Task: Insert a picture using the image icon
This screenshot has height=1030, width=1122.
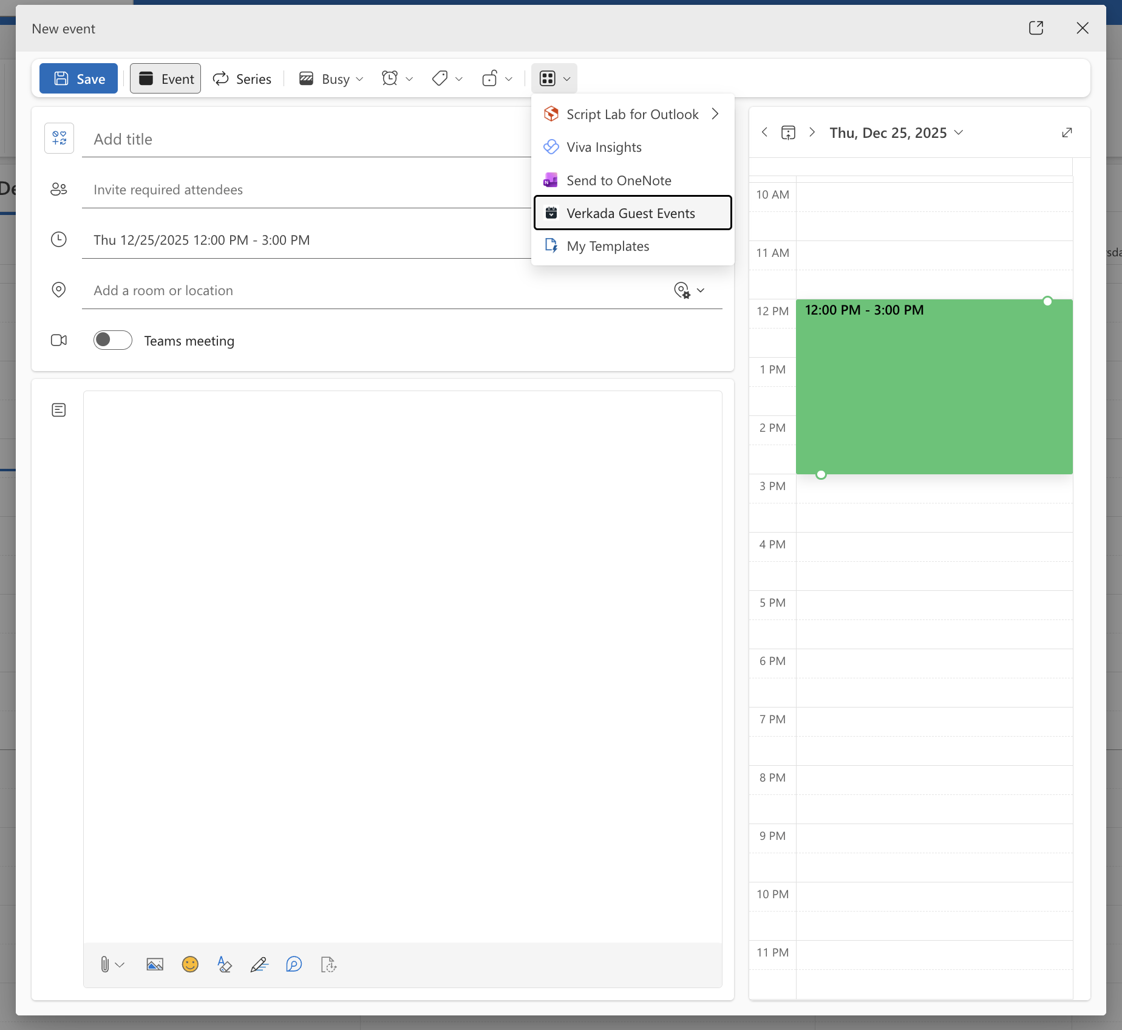Action: [x=155, y=964]
